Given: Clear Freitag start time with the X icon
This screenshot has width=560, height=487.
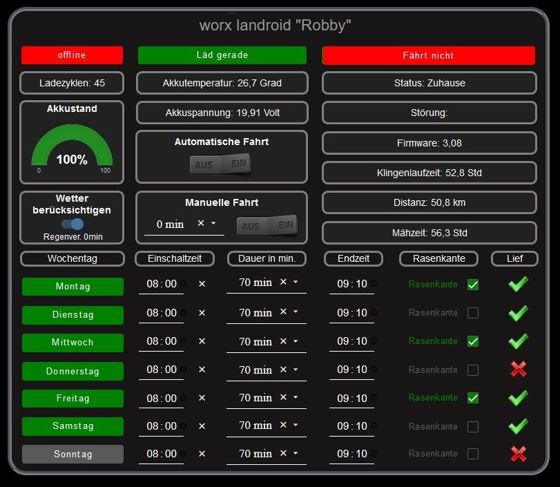Looking at the screenshot, I should pos(202,398).
